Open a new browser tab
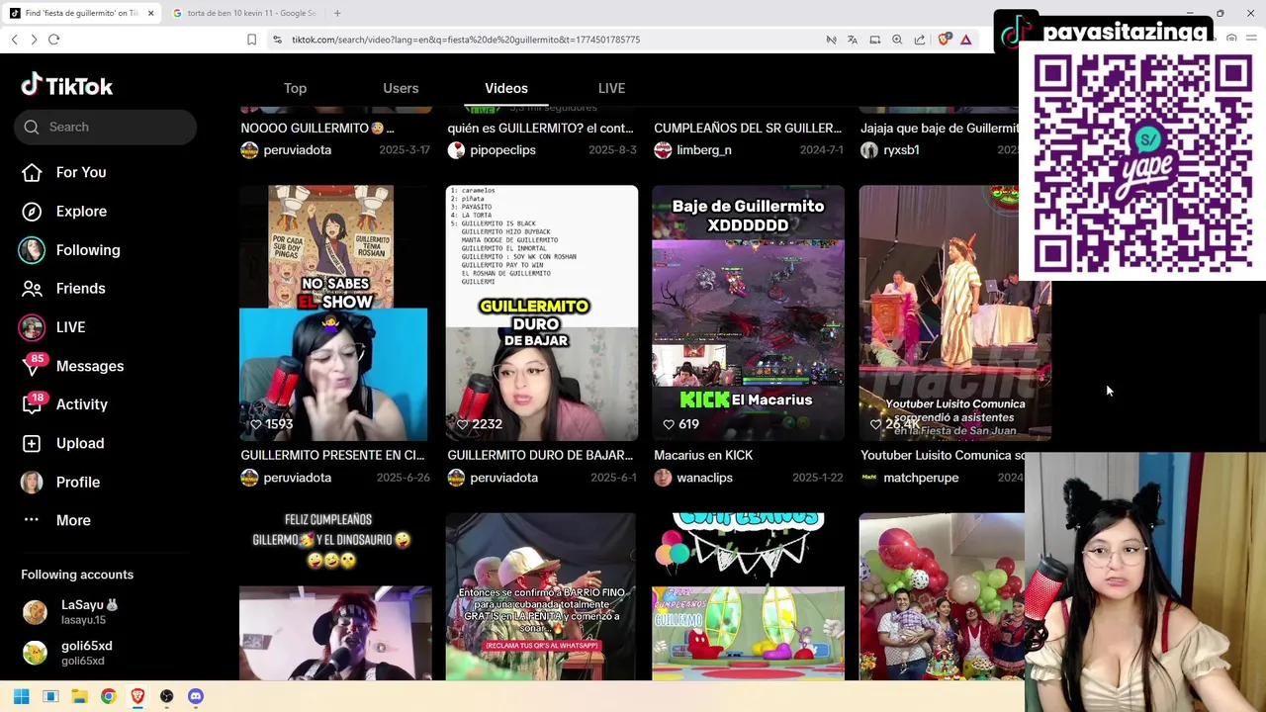The image size is (1266, 712). [337, 13]
